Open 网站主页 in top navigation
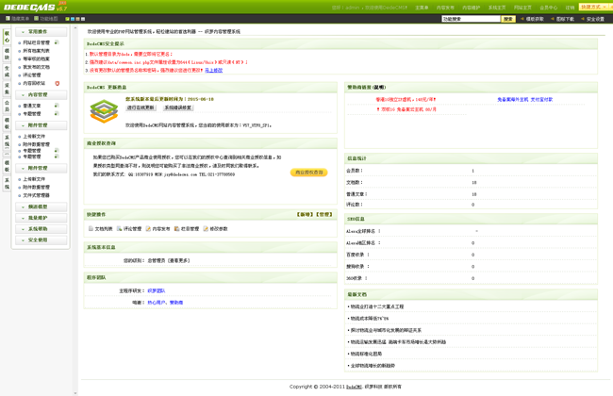 [x=522, y=8]
